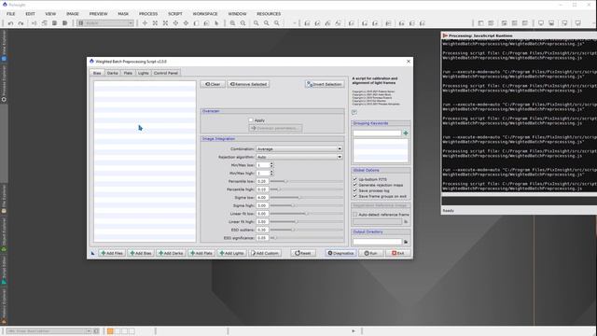Click the Exit button
This screenshot has height=336, width=597.
[398, 253]
